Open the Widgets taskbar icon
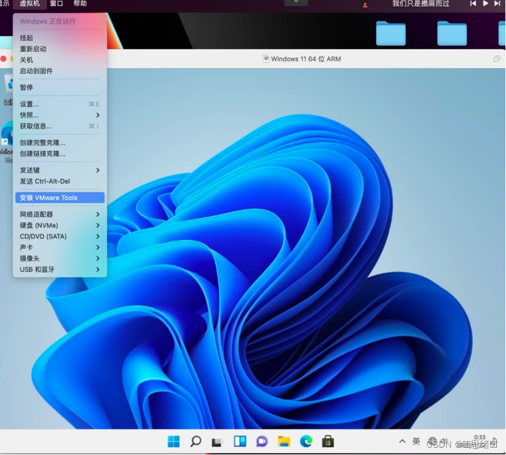The height and width of the screenshot is (455, 506). coord(240,441)
